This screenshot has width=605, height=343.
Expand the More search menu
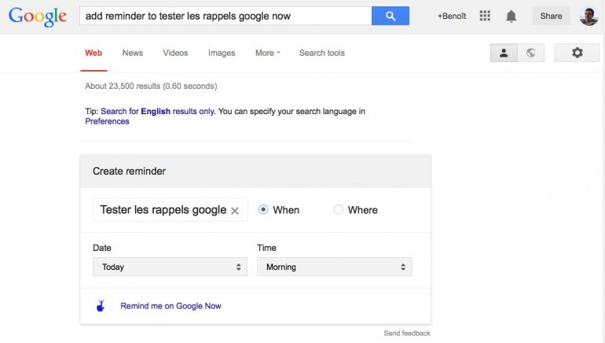[x=267, y=53]
